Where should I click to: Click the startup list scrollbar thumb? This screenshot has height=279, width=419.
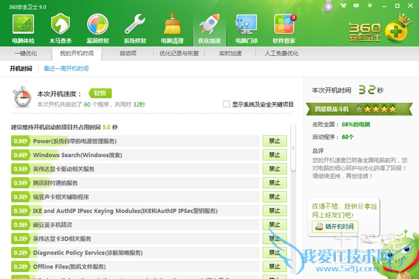point(293,148)
